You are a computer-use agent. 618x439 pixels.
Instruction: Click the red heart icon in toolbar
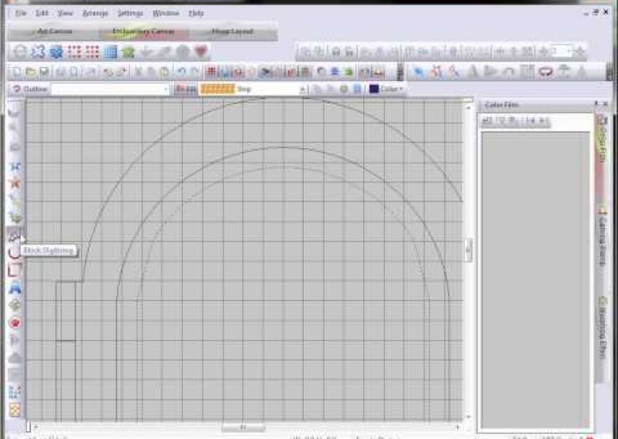click(x=201, y=52)
